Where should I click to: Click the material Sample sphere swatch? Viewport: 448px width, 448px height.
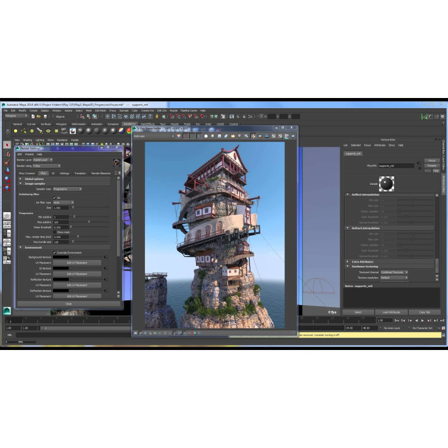[386, 184]
